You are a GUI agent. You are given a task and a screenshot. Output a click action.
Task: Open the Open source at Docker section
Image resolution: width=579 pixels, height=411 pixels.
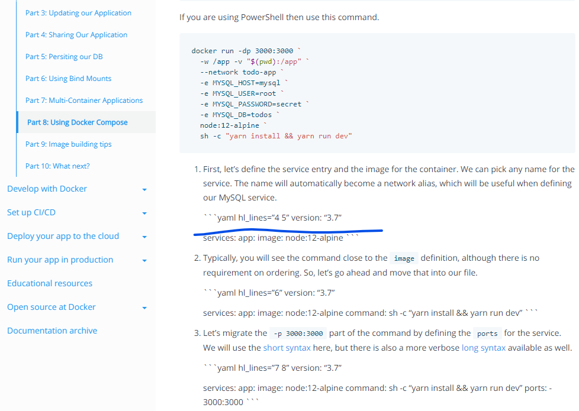click(x=52, y=307)
